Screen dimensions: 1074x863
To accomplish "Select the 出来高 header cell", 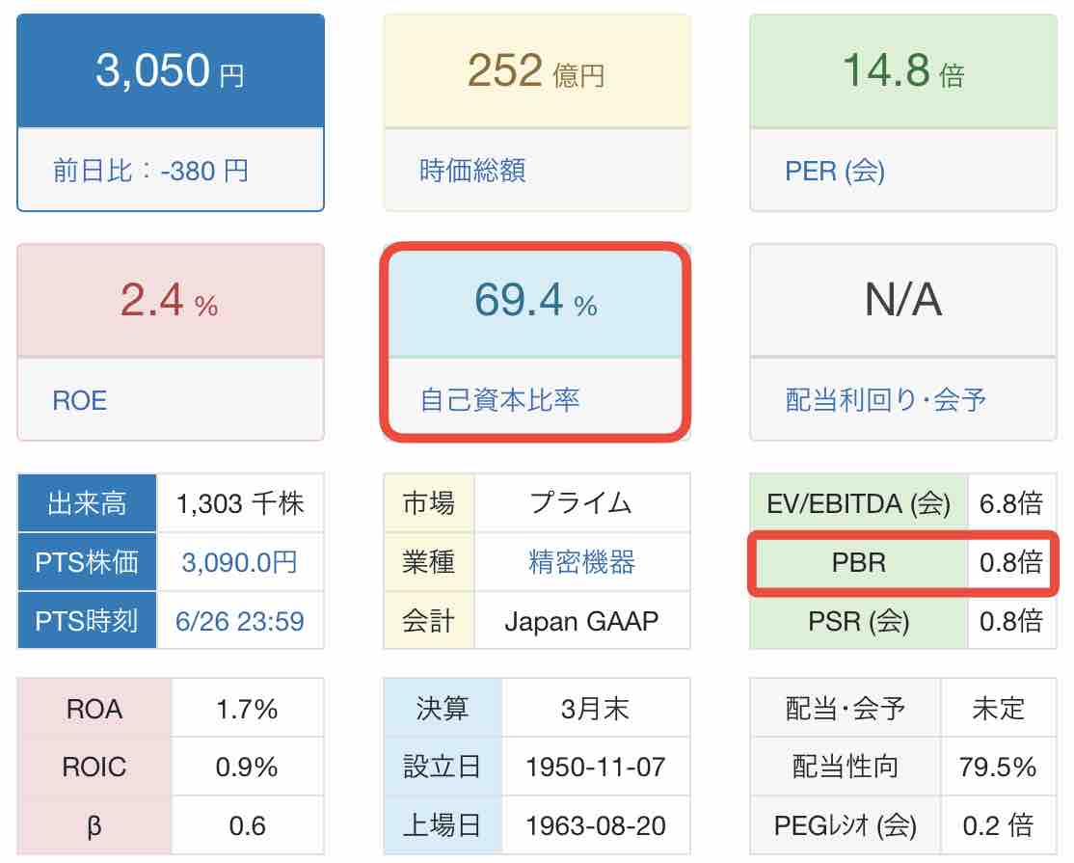I will pyautogui.click(x=87, y=503).
